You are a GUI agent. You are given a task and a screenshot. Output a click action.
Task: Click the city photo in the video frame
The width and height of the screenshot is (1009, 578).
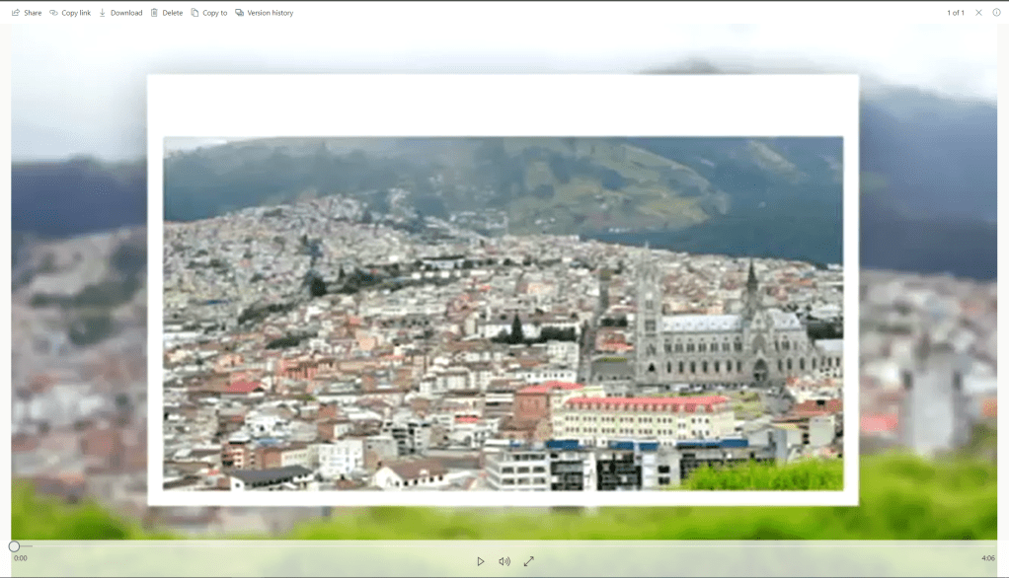point(503,314)
